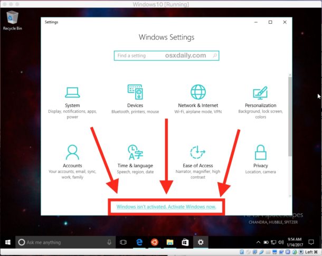Click the Find a setting search box

coord(167,55)
